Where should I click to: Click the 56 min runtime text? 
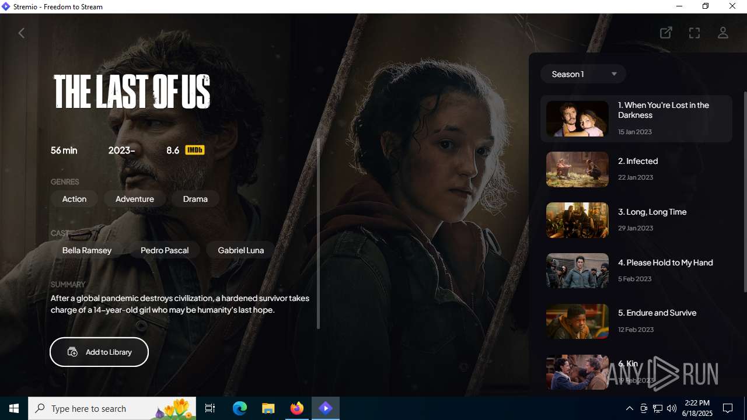pyautogui.click(x=64, y=150)
